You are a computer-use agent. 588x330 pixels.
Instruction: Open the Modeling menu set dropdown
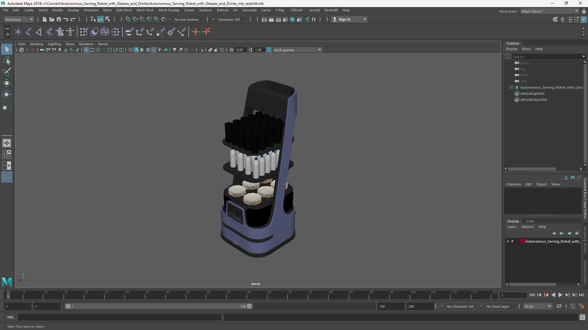pos(19,19)
